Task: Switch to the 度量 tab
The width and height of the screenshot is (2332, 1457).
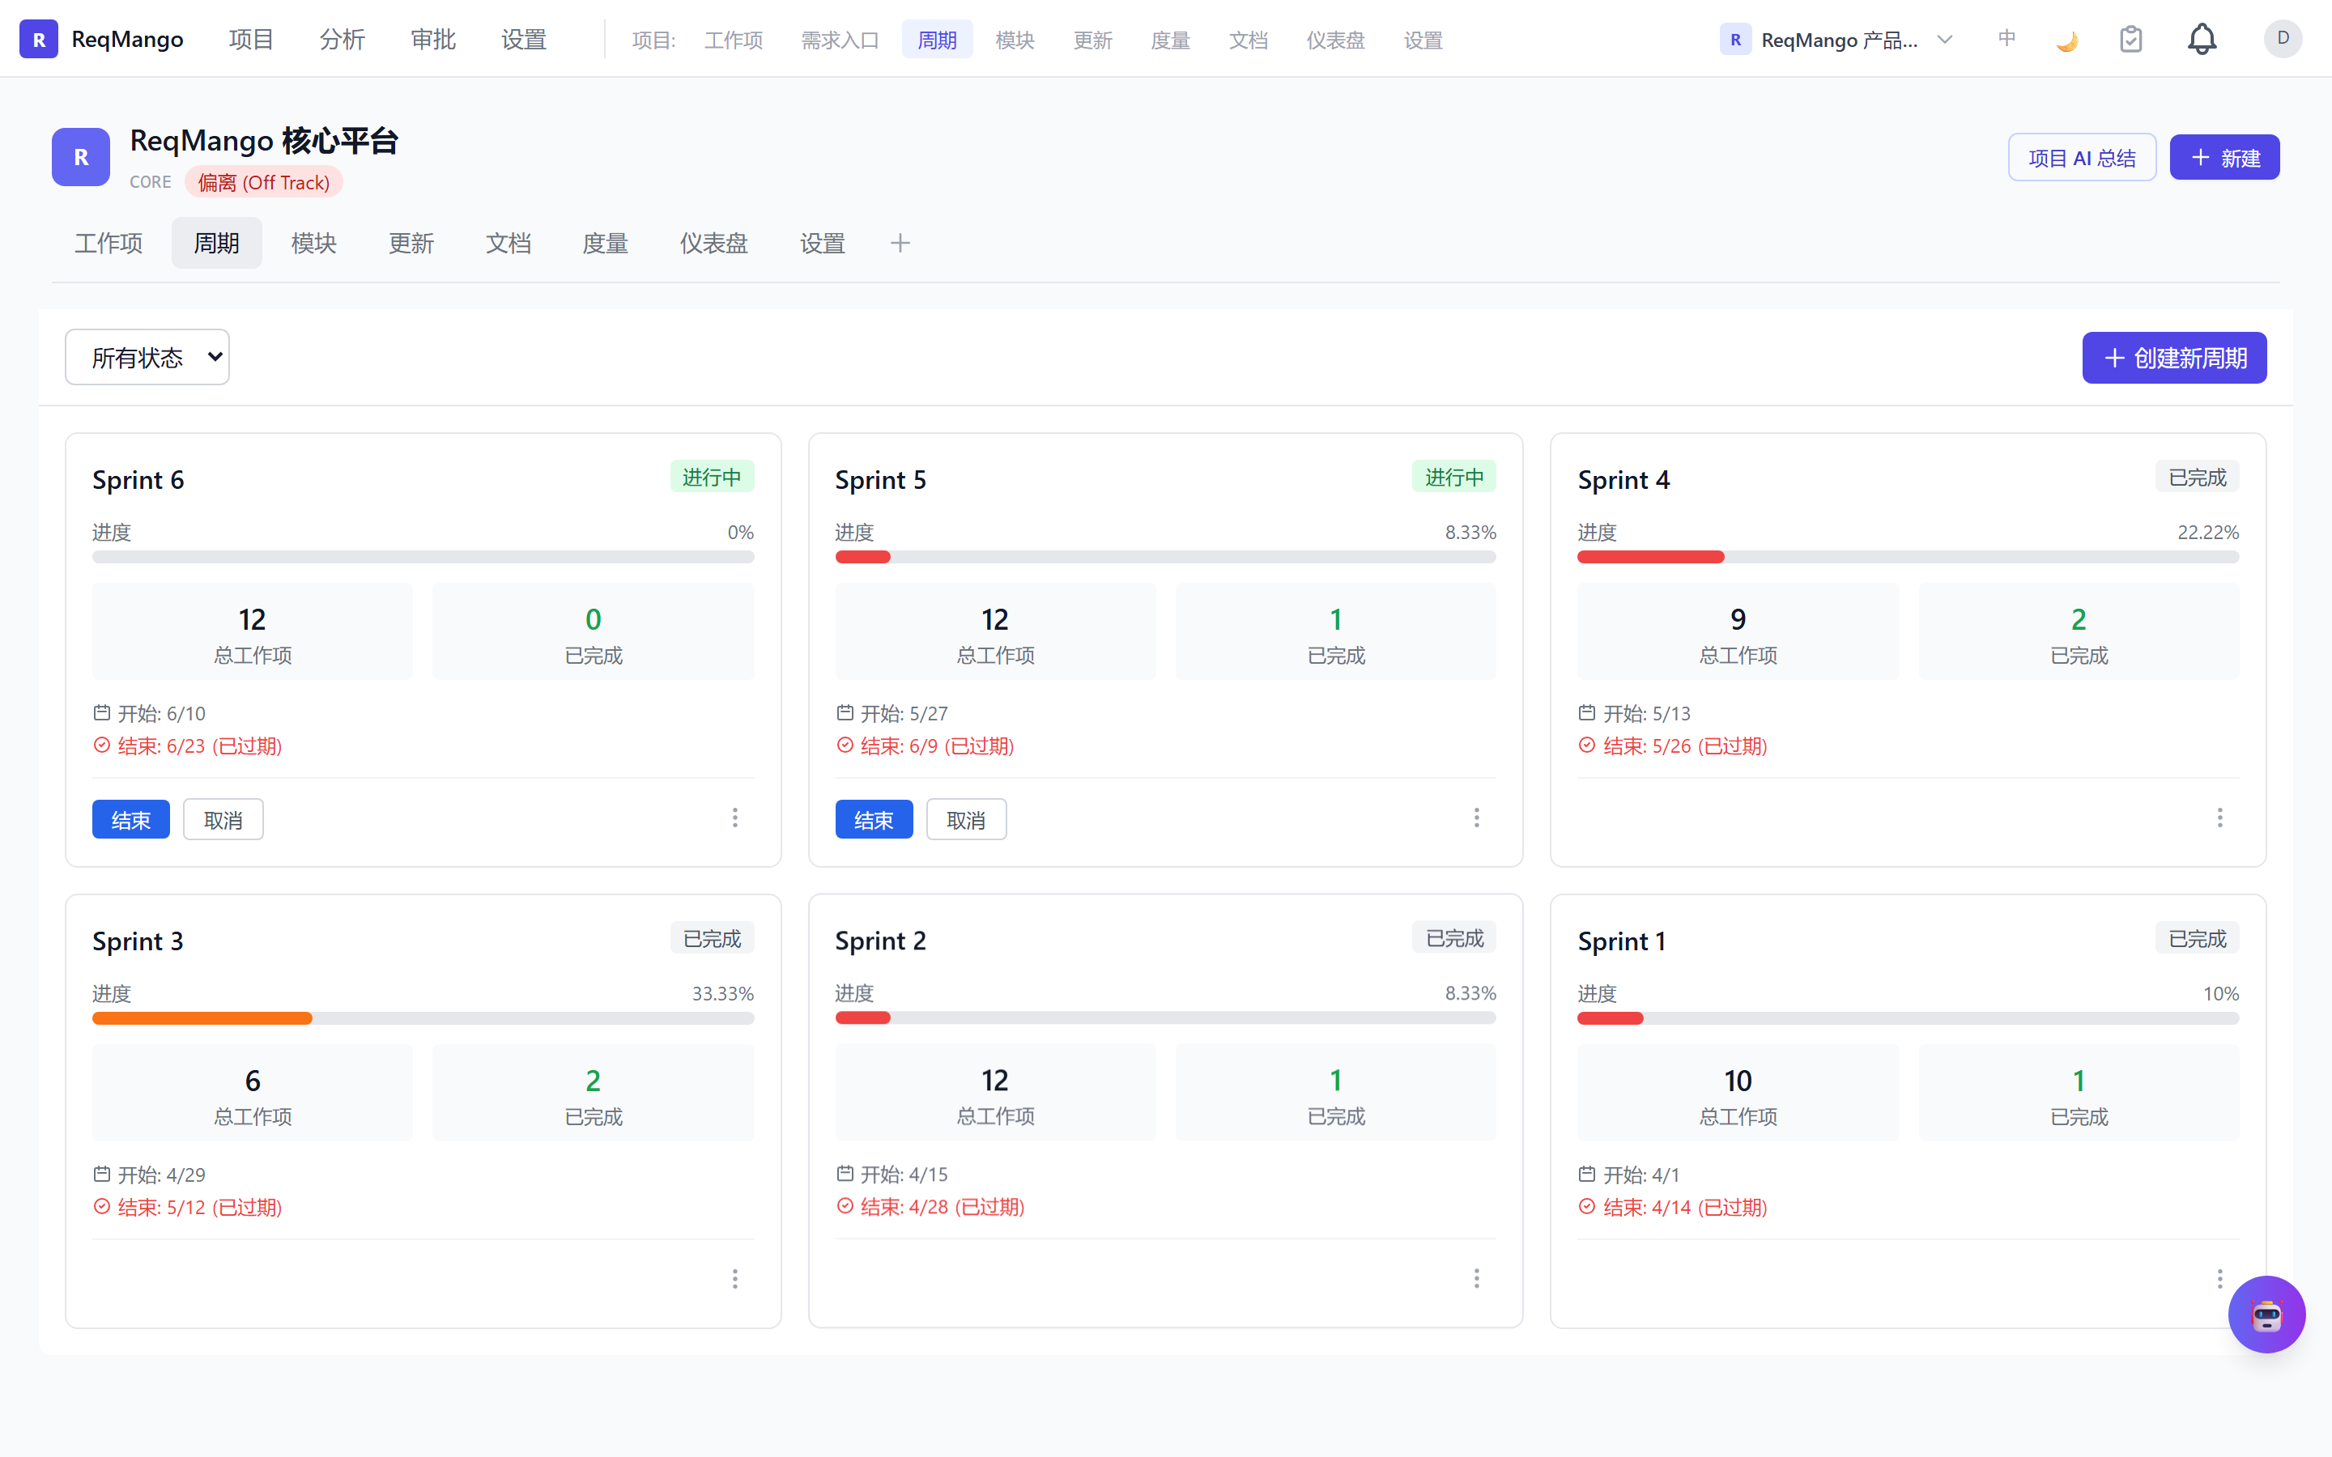Action: point(605,243)
